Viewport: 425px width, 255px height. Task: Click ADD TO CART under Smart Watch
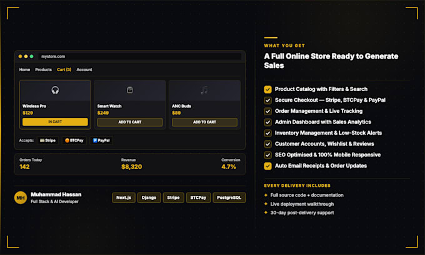pos(130,122)
